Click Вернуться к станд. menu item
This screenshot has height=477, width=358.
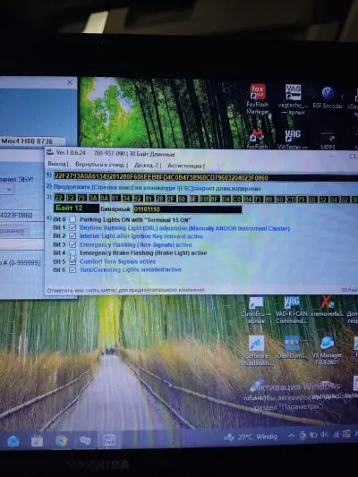point(100,165)
